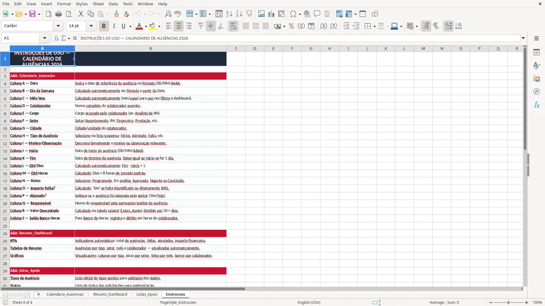Save the document using the Save icon
The image size is (545, 306).
click(32, 14)
